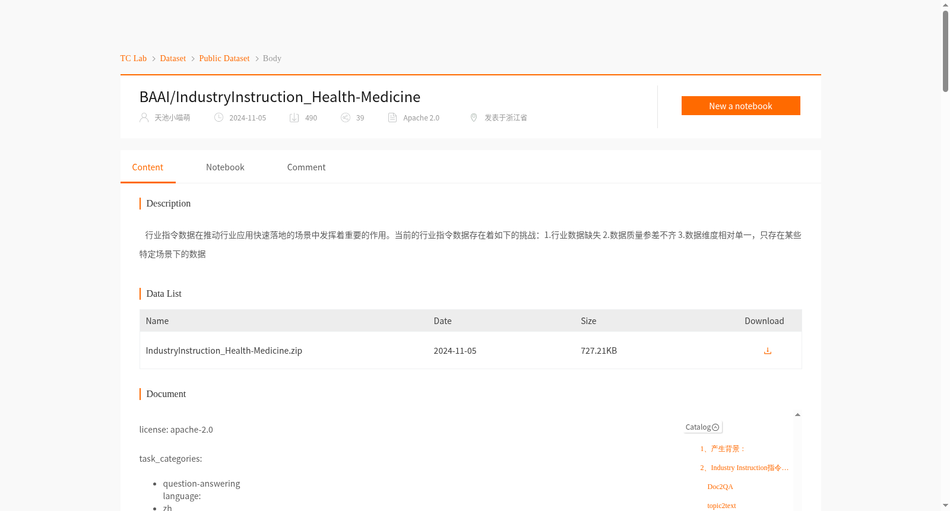Click the page scrollbar down arrow
Viewport: 950px width, 511px height.
(x=945, y=506)
